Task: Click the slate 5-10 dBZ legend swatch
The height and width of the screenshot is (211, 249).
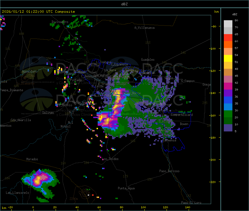Action: point(228,128)
